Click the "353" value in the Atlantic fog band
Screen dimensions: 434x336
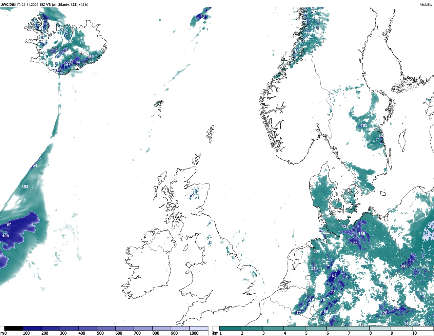25,187
